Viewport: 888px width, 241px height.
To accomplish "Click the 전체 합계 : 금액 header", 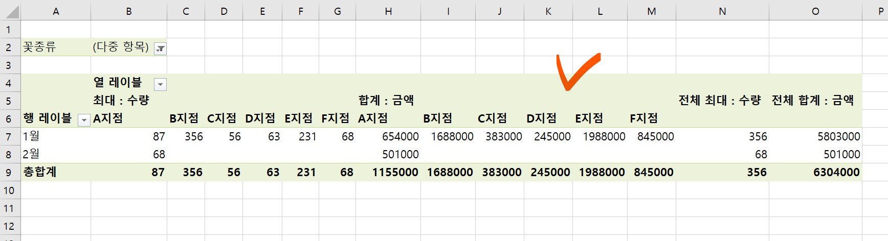I will tap(813, 100).
